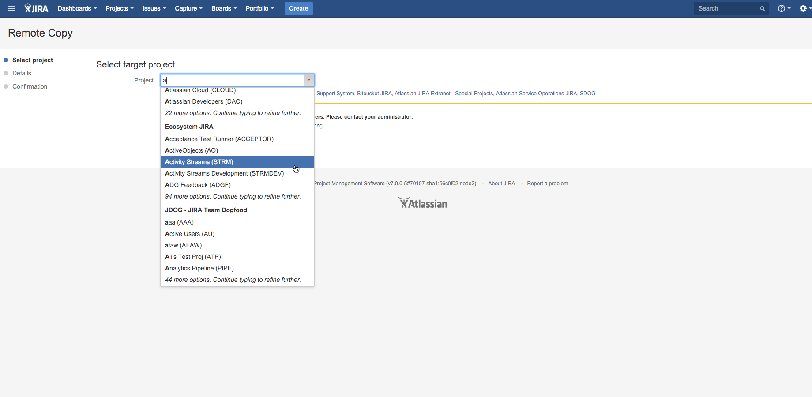Open Bitbucket JIRA link
Screen dimensions: 812x397
[x=374, y=94]
